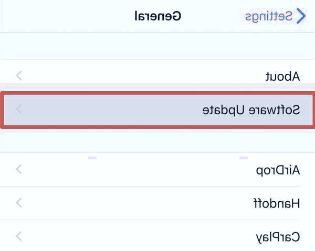This screenshot has width=315, height=251.
Task: Tap the blue back chevron icon
Action: click(x=301, y=16)
